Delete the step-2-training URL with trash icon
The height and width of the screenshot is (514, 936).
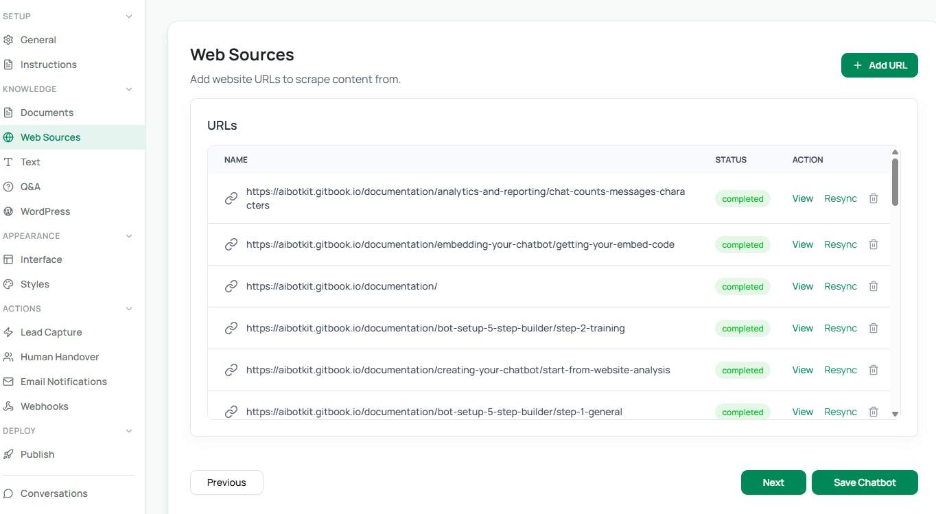coord(874,328)
